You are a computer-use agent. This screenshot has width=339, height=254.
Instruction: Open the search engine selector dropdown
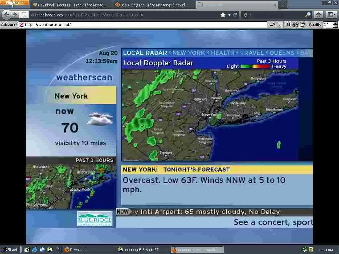point(247,15)
